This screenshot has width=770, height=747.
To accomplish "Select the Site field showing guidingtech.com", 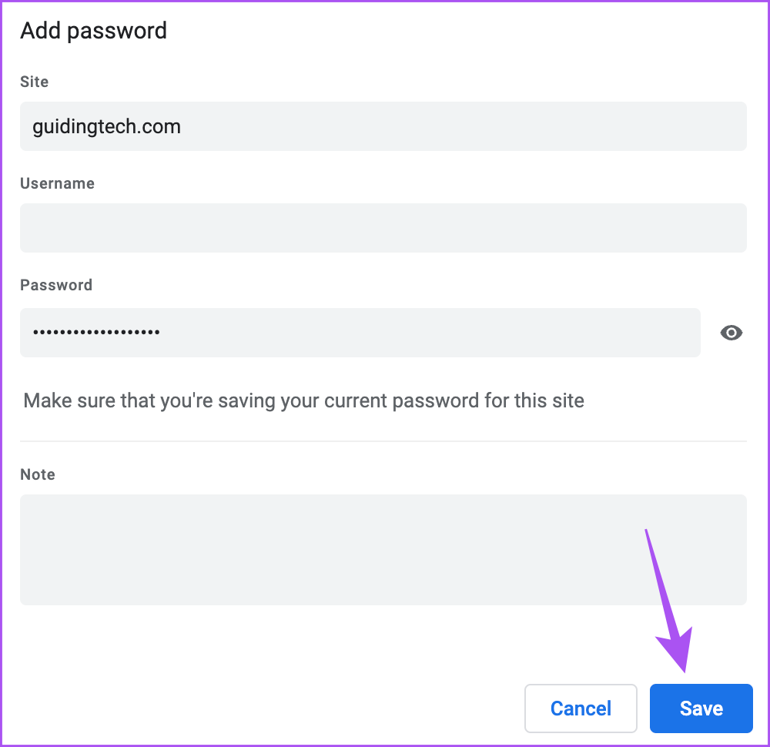I will (383, 126).
